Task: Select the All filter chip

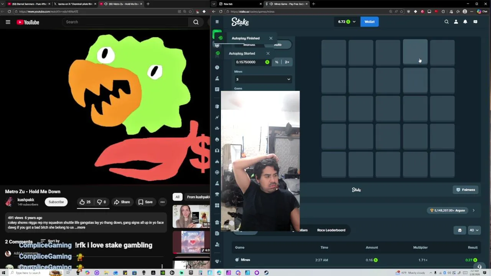Action: (178, 197)
